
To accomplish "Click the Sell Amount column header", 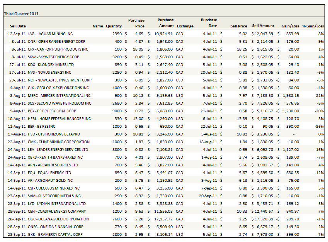I will pyautogui.click(x=263, y=26).
